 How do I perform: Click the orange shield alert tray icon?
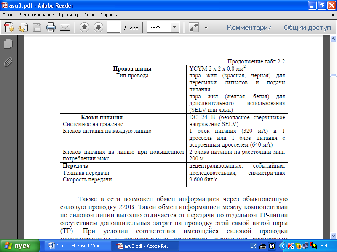tap(298, 246)
